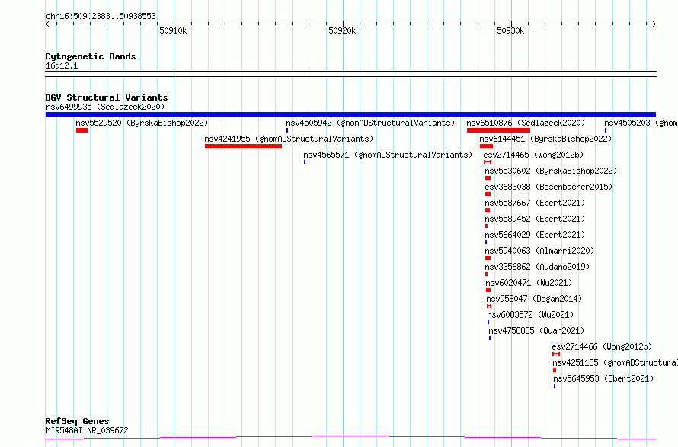The height and width of the screenshot is (447, 678).
Task: Click the 50910k ruler position label
Action: (173, 30)
